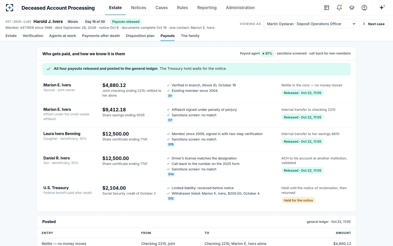Click the Day 16 of 30 chip
The image size is (393, 246).
pos(95,22)
